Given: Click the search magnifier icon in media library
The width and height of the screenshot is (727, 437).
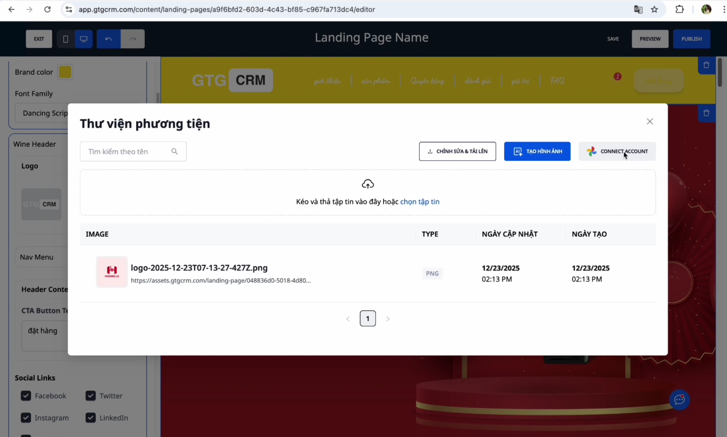Looking at the screenshot, I should point(174,151).
